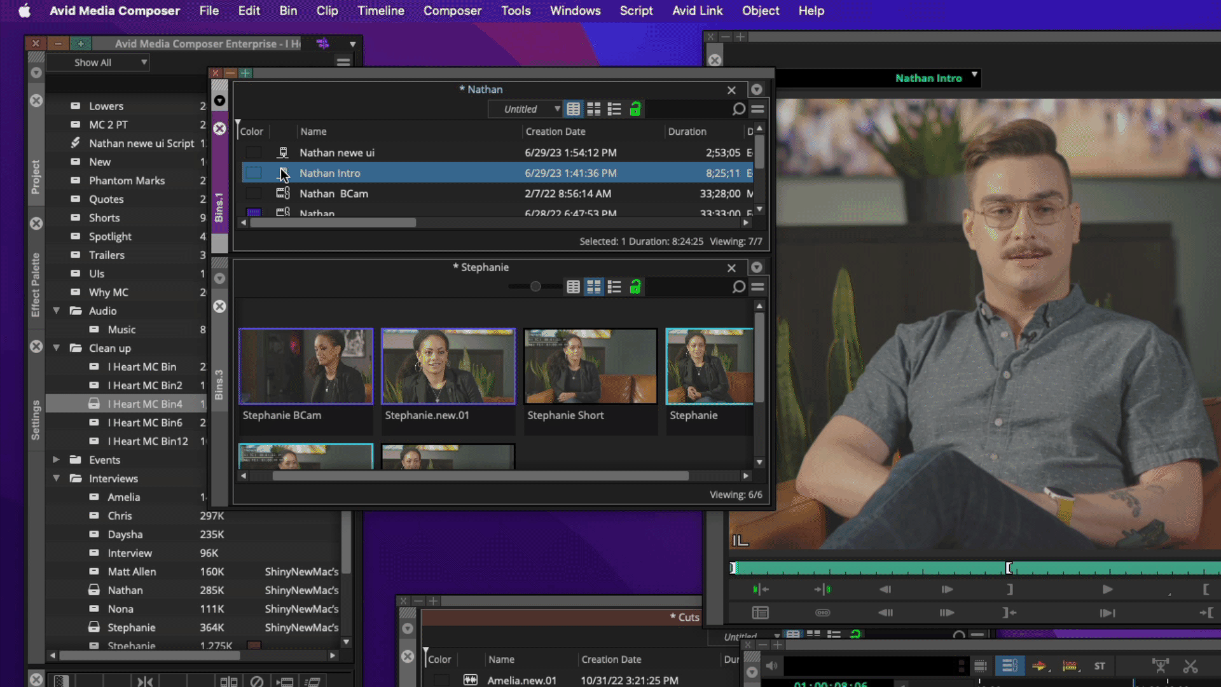
Task: Step forward one frame in the monitor
Action: point(947,589)
